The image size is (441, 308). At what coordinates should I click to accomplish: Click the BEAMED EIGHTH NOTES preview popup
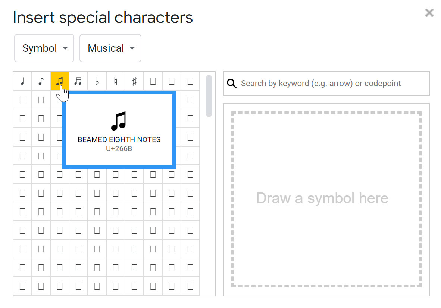click(x=119, y=129)
